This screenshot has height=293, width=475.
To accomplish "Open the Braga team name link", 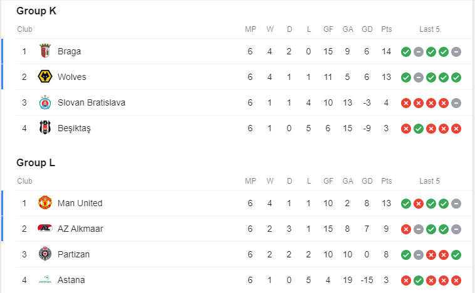I will [69, 51].
